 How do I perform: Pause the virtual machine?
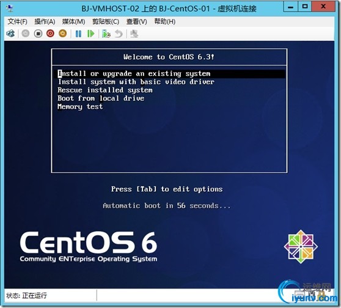pos(78,34)
